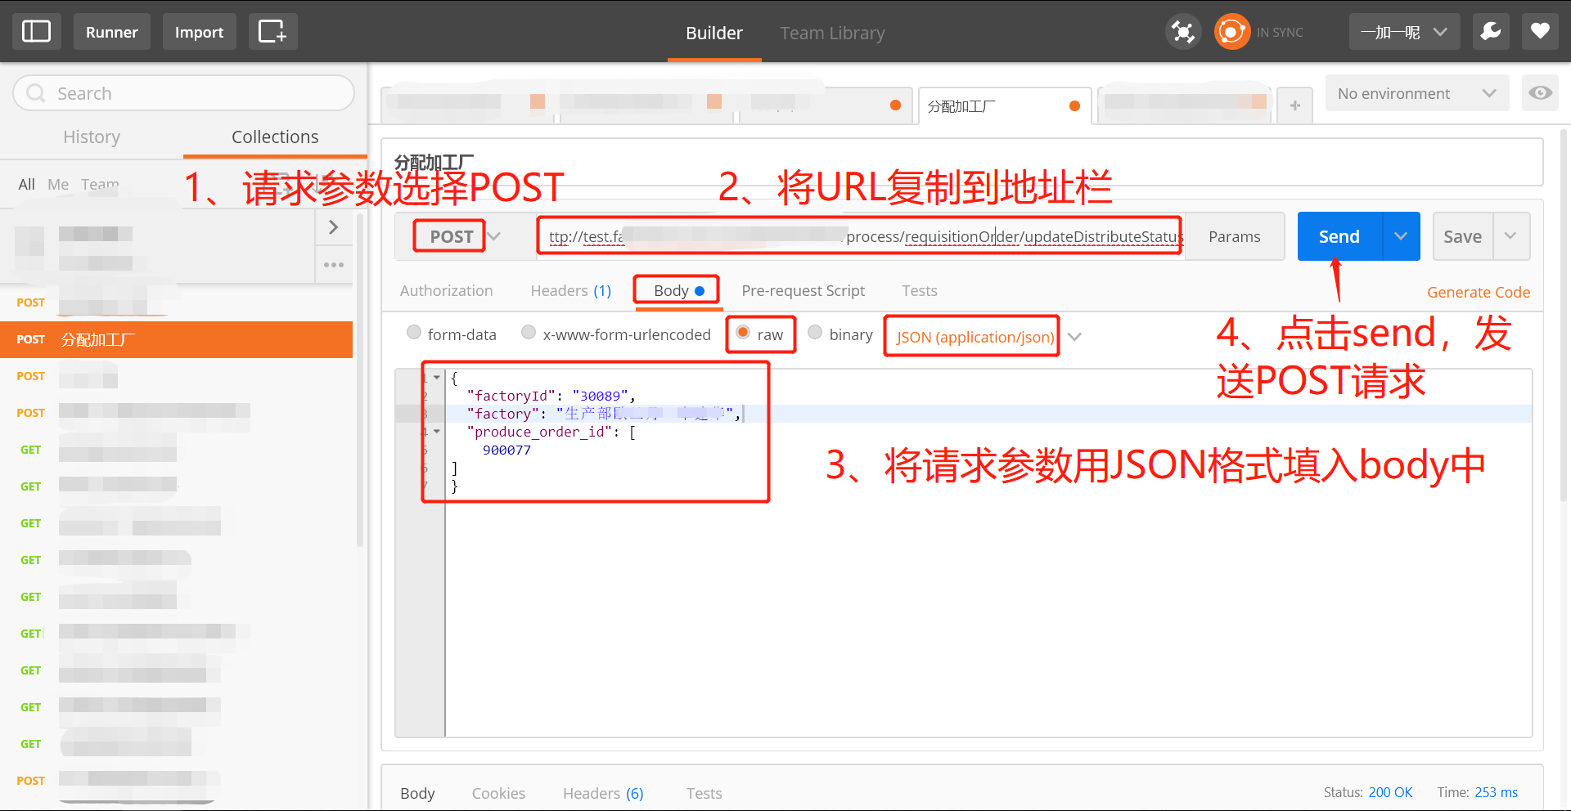The image size is (1571, 811).
Task: Open Authorization request tab
Action: pos(446,290)
